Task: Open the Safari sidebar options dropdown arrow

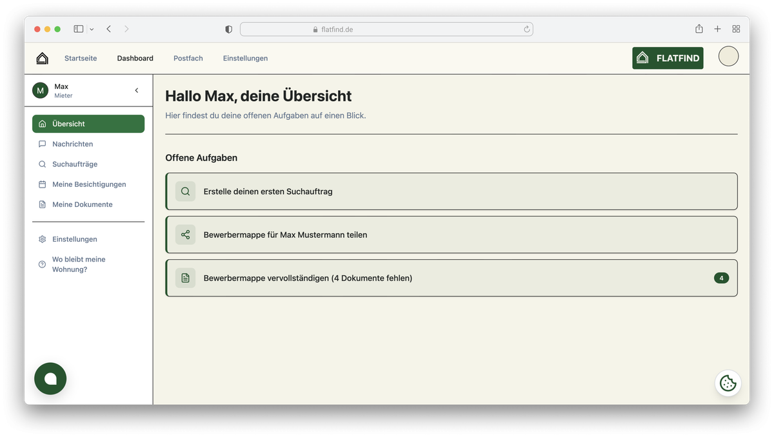Action: pos(91,29)
